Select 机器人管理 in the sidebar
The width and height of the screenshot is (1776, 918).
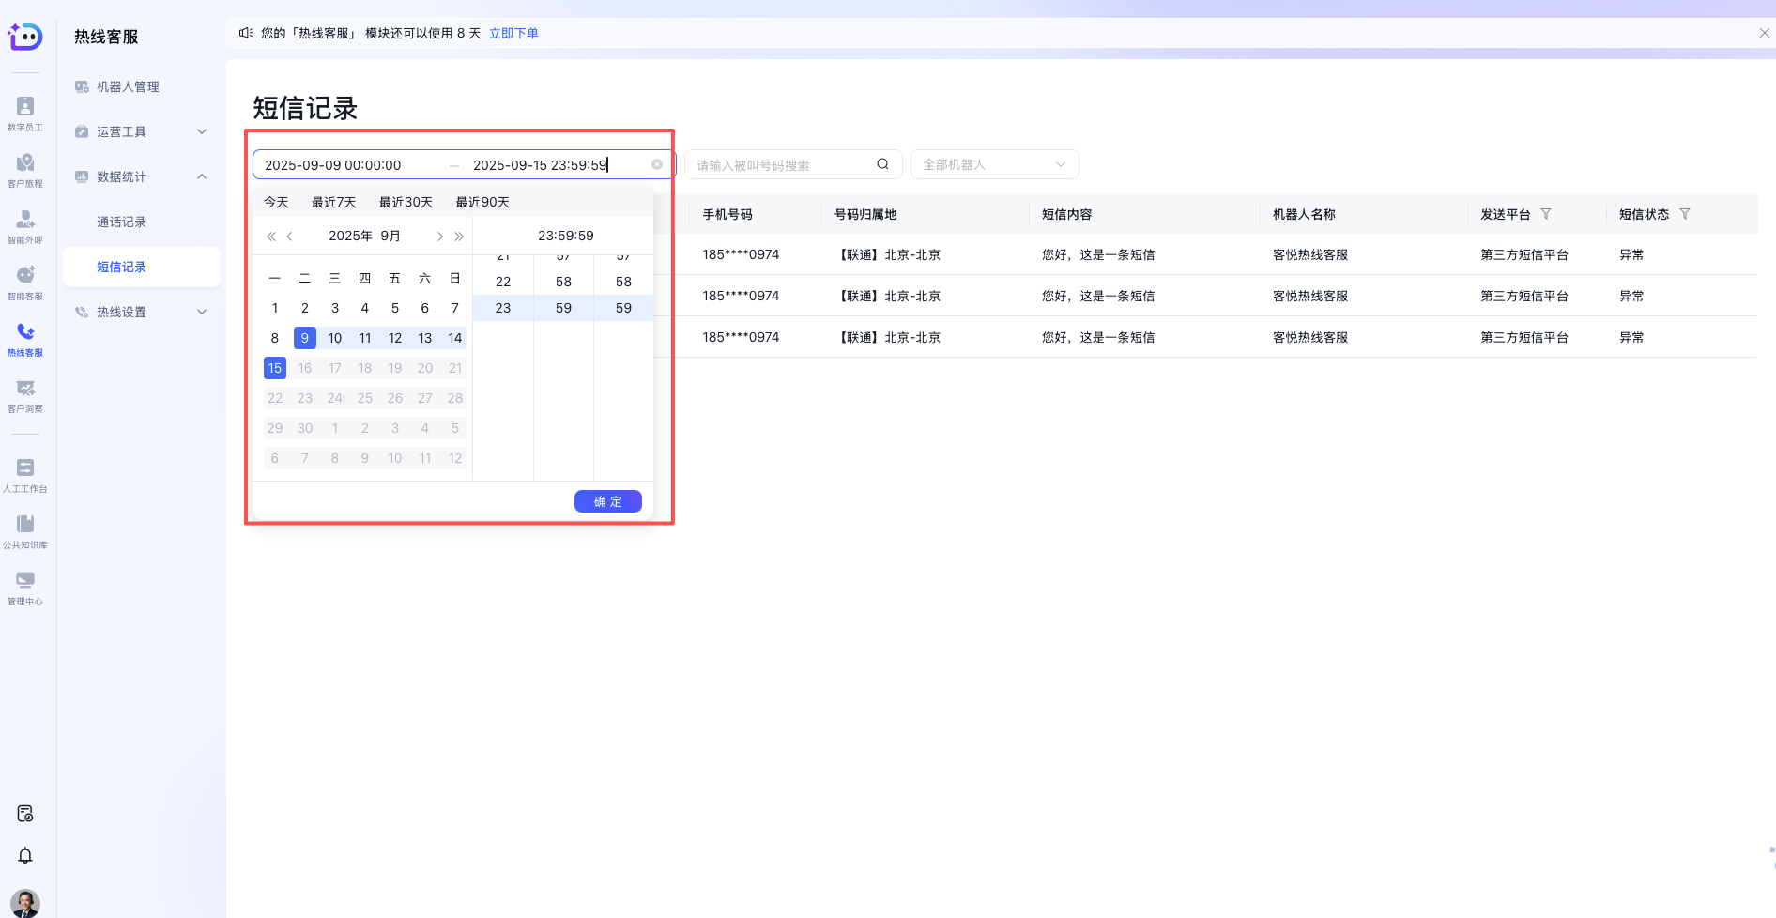coord(128,86)
